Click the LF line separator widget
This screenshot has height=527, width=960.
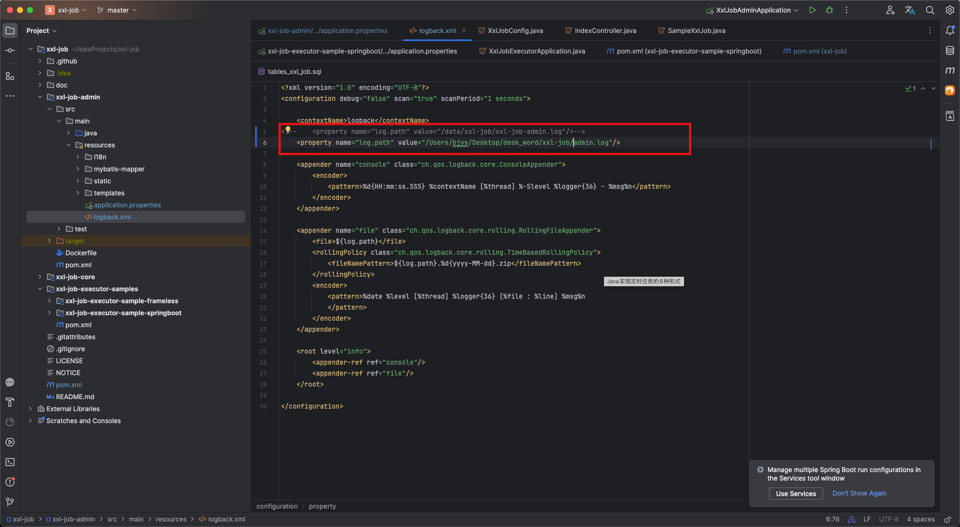pyautogui.click(x=867, y=520)
